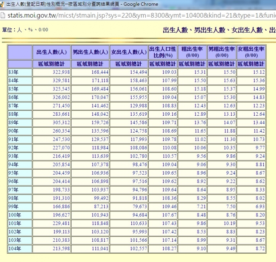Click the 女粗出生率 column header
Image resolution: width=276 pixels, height=262 pixels.
click(251, 52)
